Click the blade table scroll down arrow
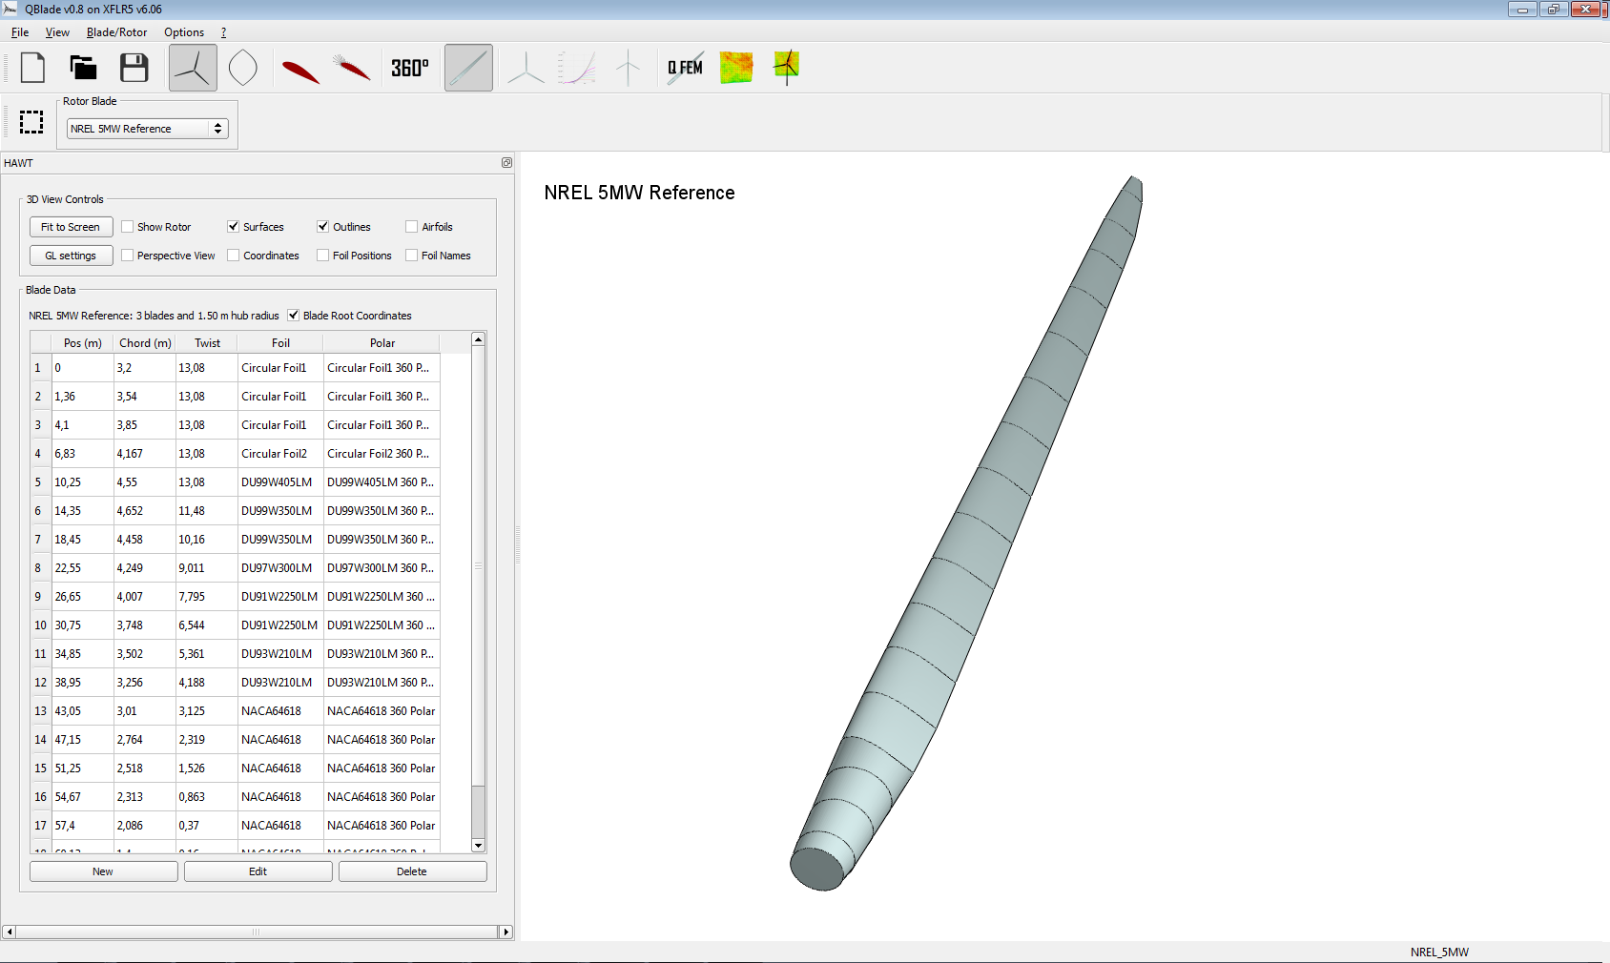This screenshot has width=1610, height=963. [479, 846]
